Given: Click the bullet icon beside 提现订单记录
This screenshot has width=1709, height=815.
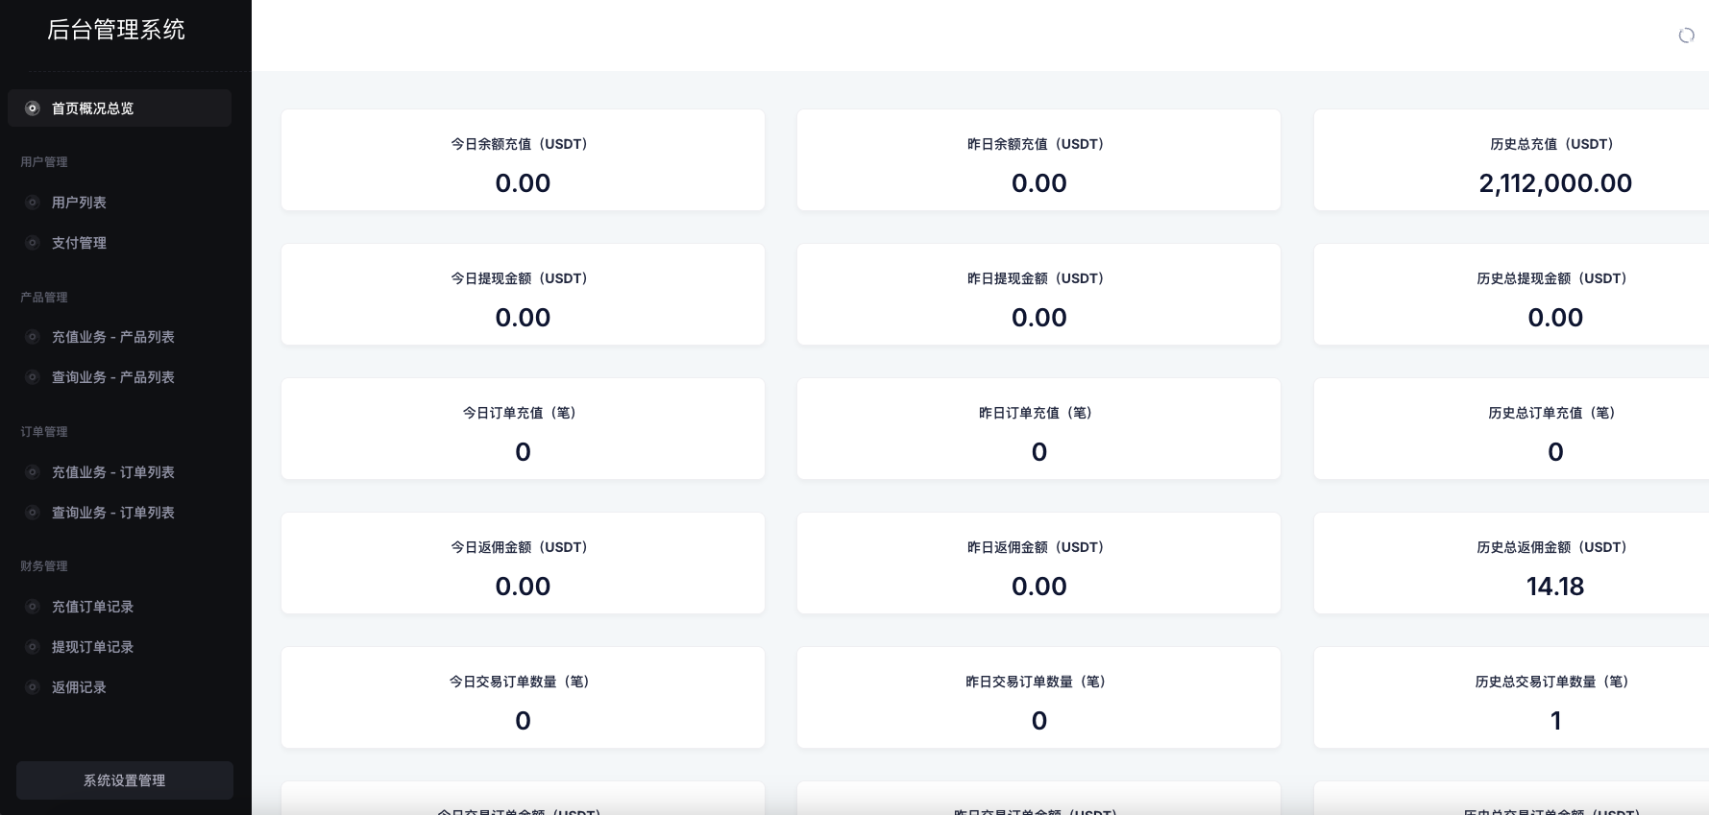Looking at the screenshot, I should click(32, 647).
